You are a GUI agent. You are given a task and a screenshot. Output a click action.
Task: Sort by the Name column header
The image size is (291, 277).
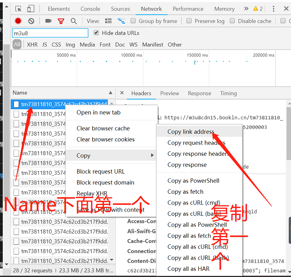coord(63,93)
